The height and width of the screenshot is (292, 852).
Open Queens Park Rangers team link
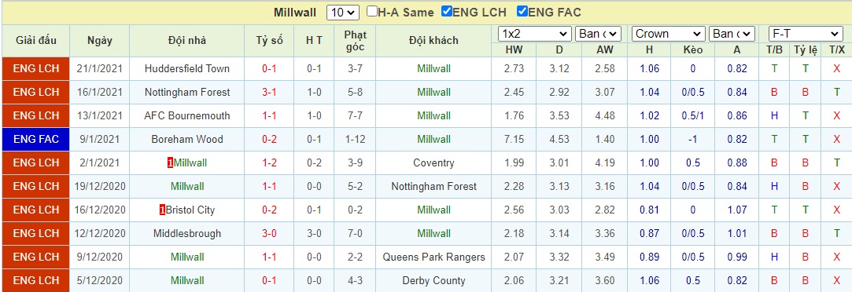click(x=433, y=257)
